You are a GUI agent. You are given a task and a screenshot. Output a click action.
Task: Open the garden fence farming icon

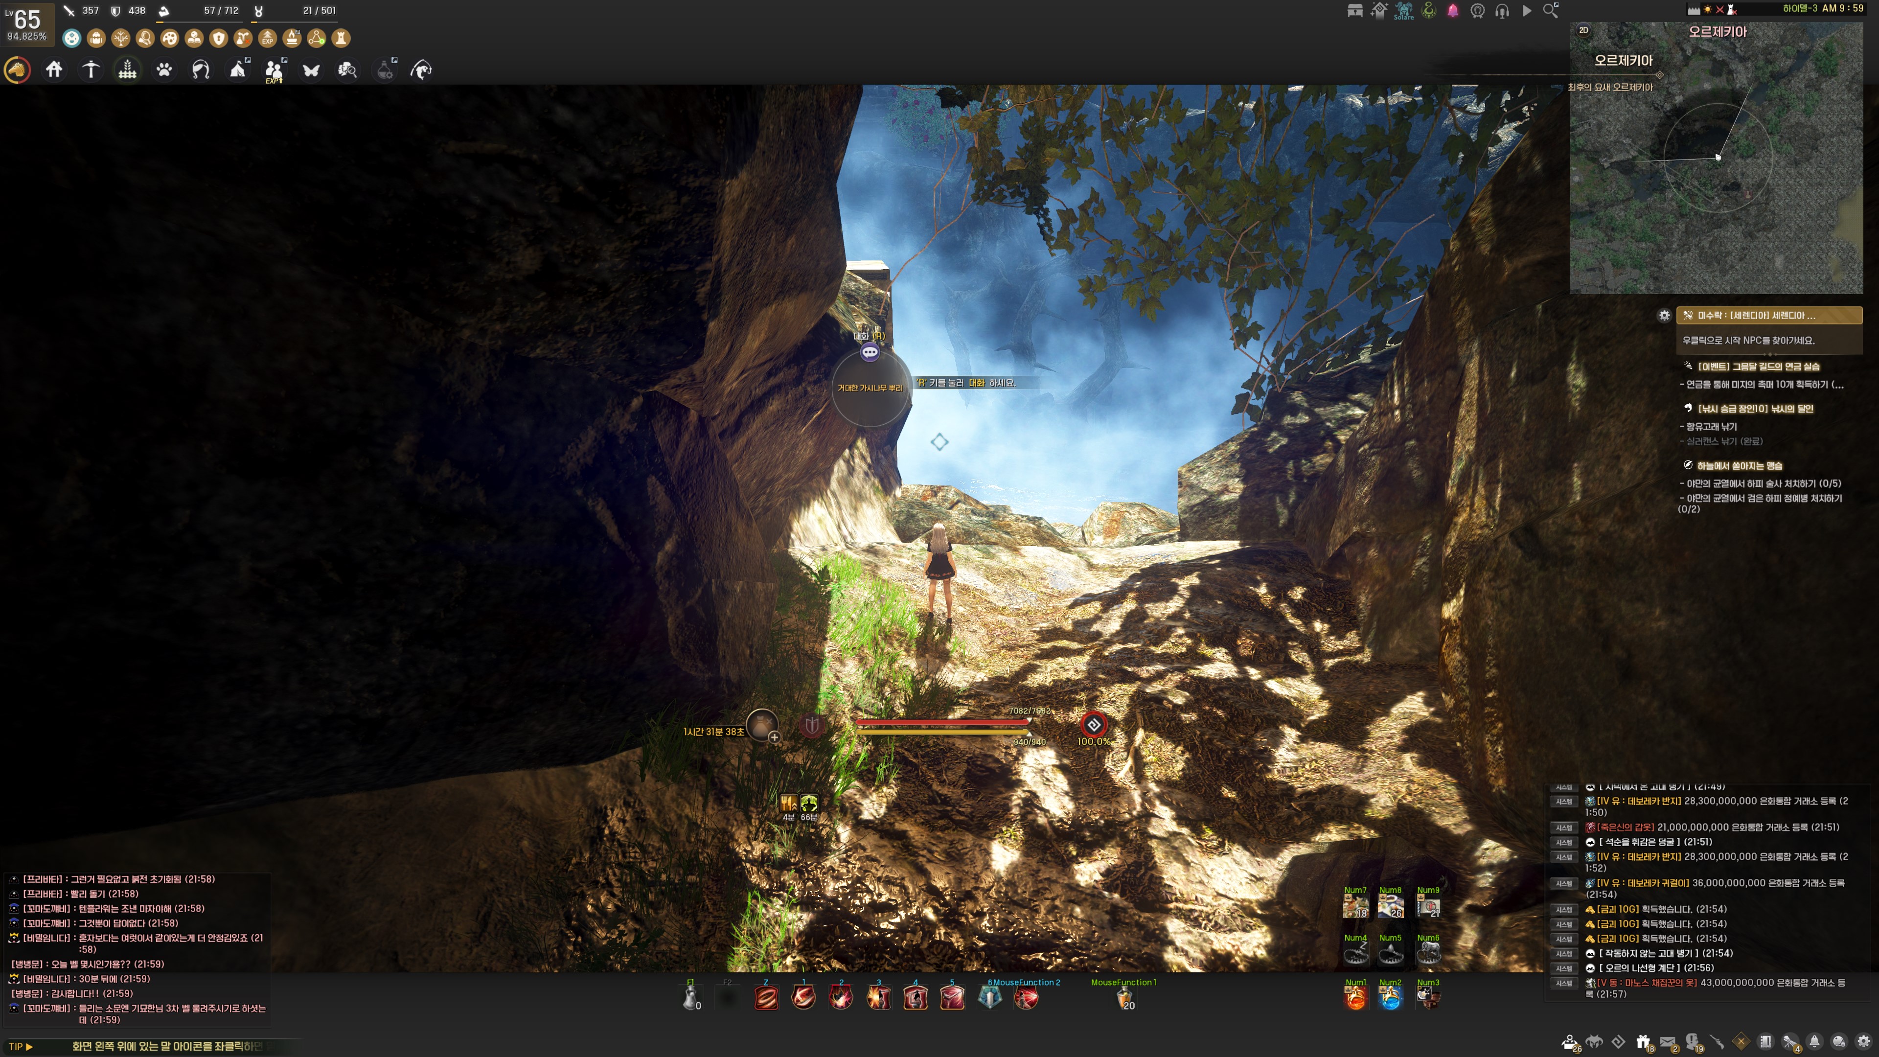coord(128,70)
